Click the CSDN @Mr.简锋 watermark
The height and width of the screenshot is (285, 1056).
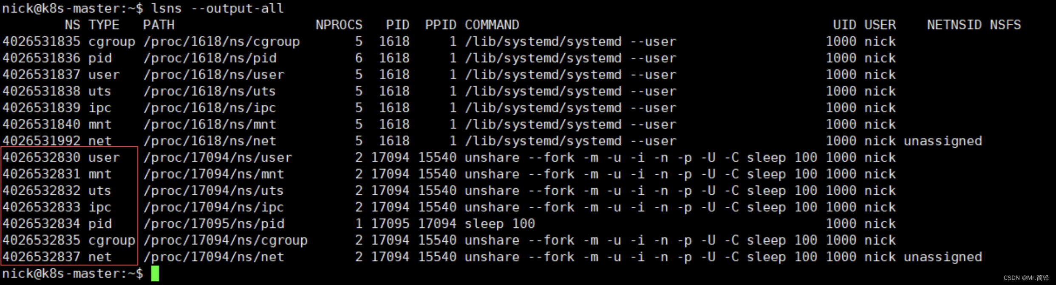point(1026,278)
